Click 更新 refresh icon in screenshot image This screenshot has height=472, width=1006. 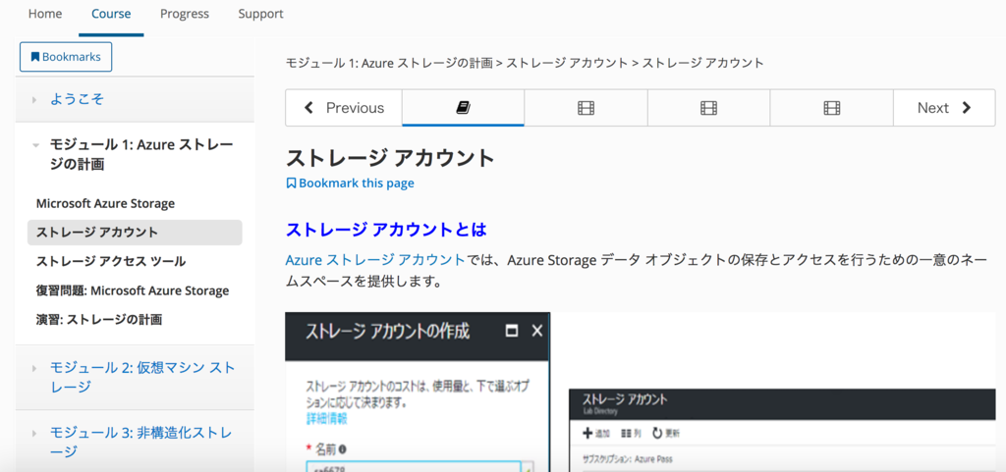click(657, 434)
